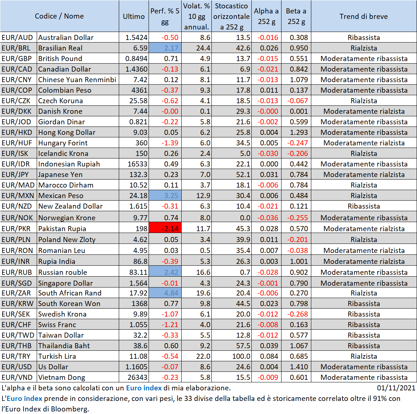Screen dimensions: 417x414
Task: Click the EUR/AUD code cell
Action: point(19,37)
